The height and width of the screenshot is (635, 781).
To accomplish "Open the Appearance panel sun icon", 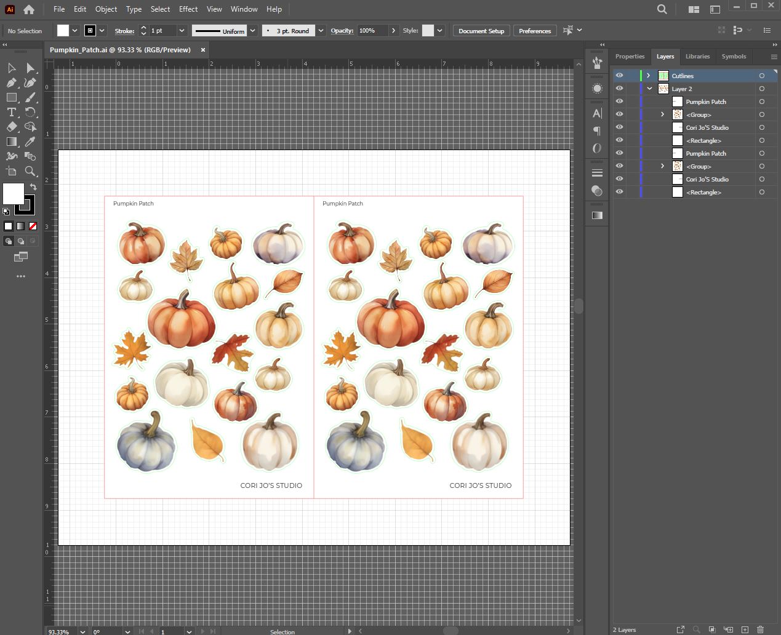I will click(x=597, y=89).
